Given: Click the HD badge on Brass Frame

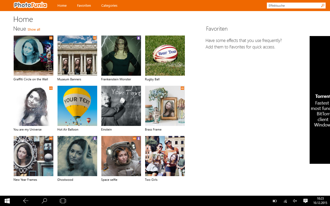Looking at the screenshot, I should click(x=182, y=88).
